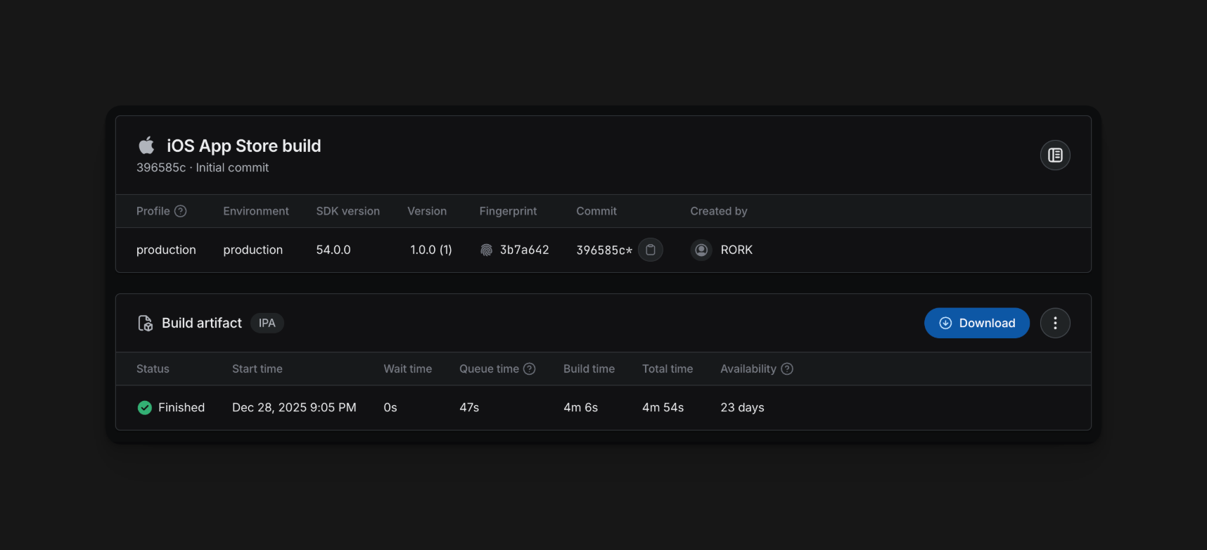The width and height of the screenshot is (1207, 550).
Task: Click the iOS App Store build title
Action: (x=244, y=146)
